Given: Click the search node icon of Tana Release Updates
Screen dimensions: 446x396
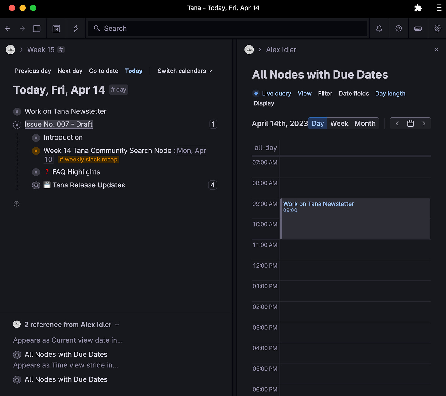Looking at the screenshot, I should (x=36, y=185).
